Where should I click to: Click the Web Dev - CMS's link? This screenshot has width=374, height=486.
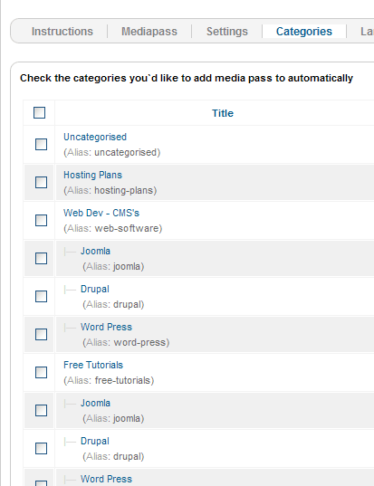[101, 213]
